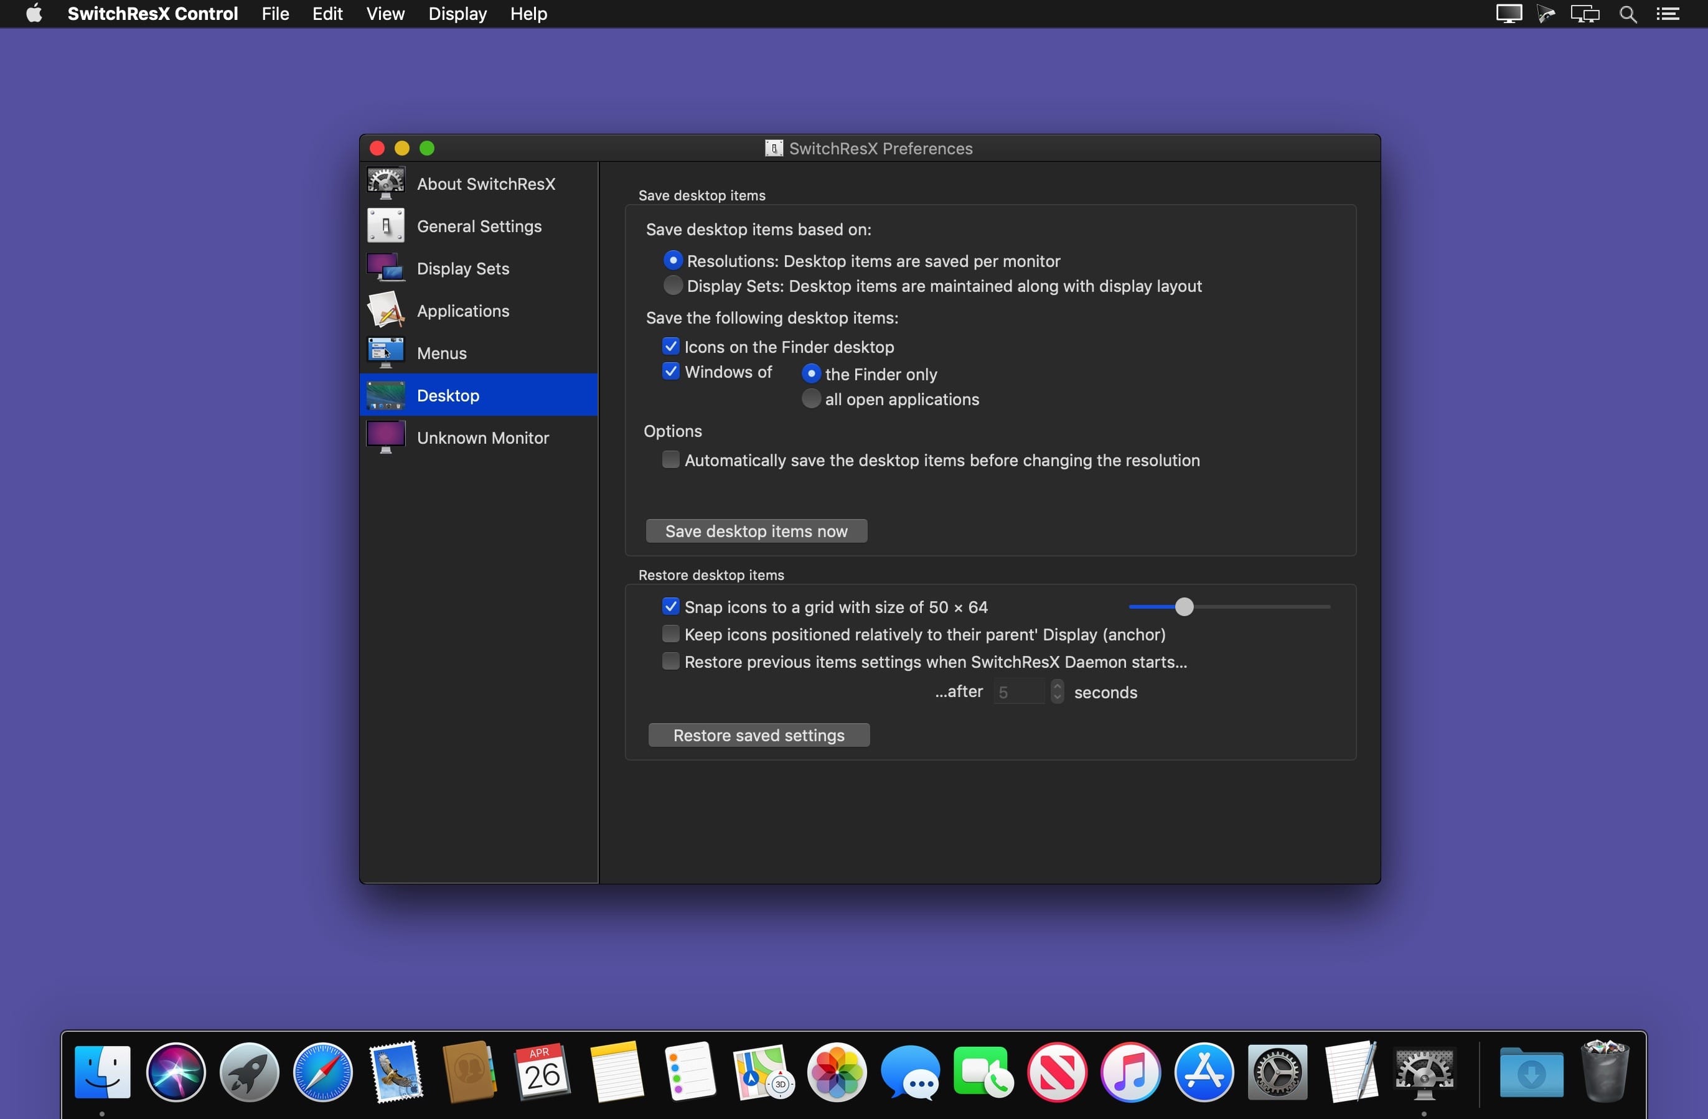Open System Preferences gear in Dock
The width and height of the screenshot is (1708, 1119).
tap(1277, 1072)
